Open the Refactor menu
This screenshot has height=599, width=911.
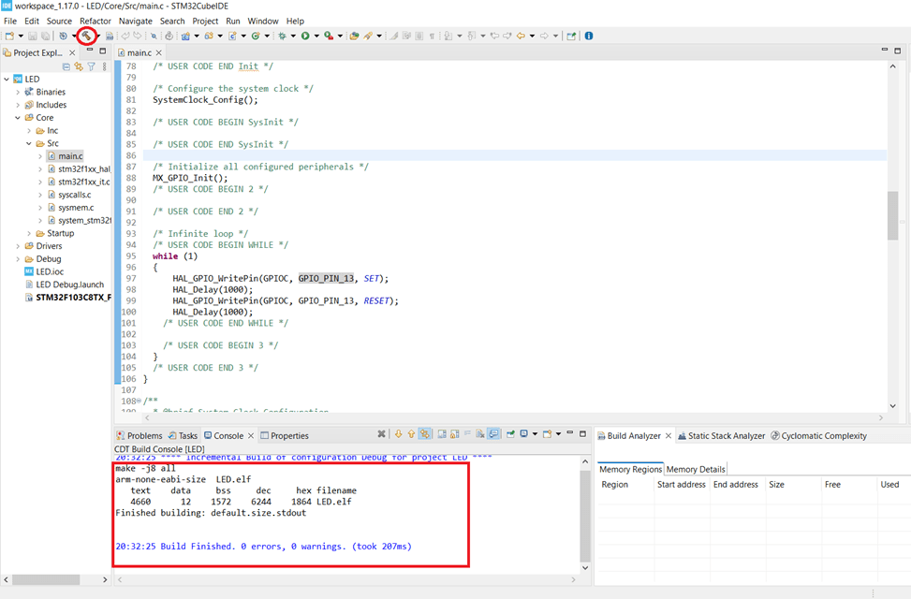95,21
